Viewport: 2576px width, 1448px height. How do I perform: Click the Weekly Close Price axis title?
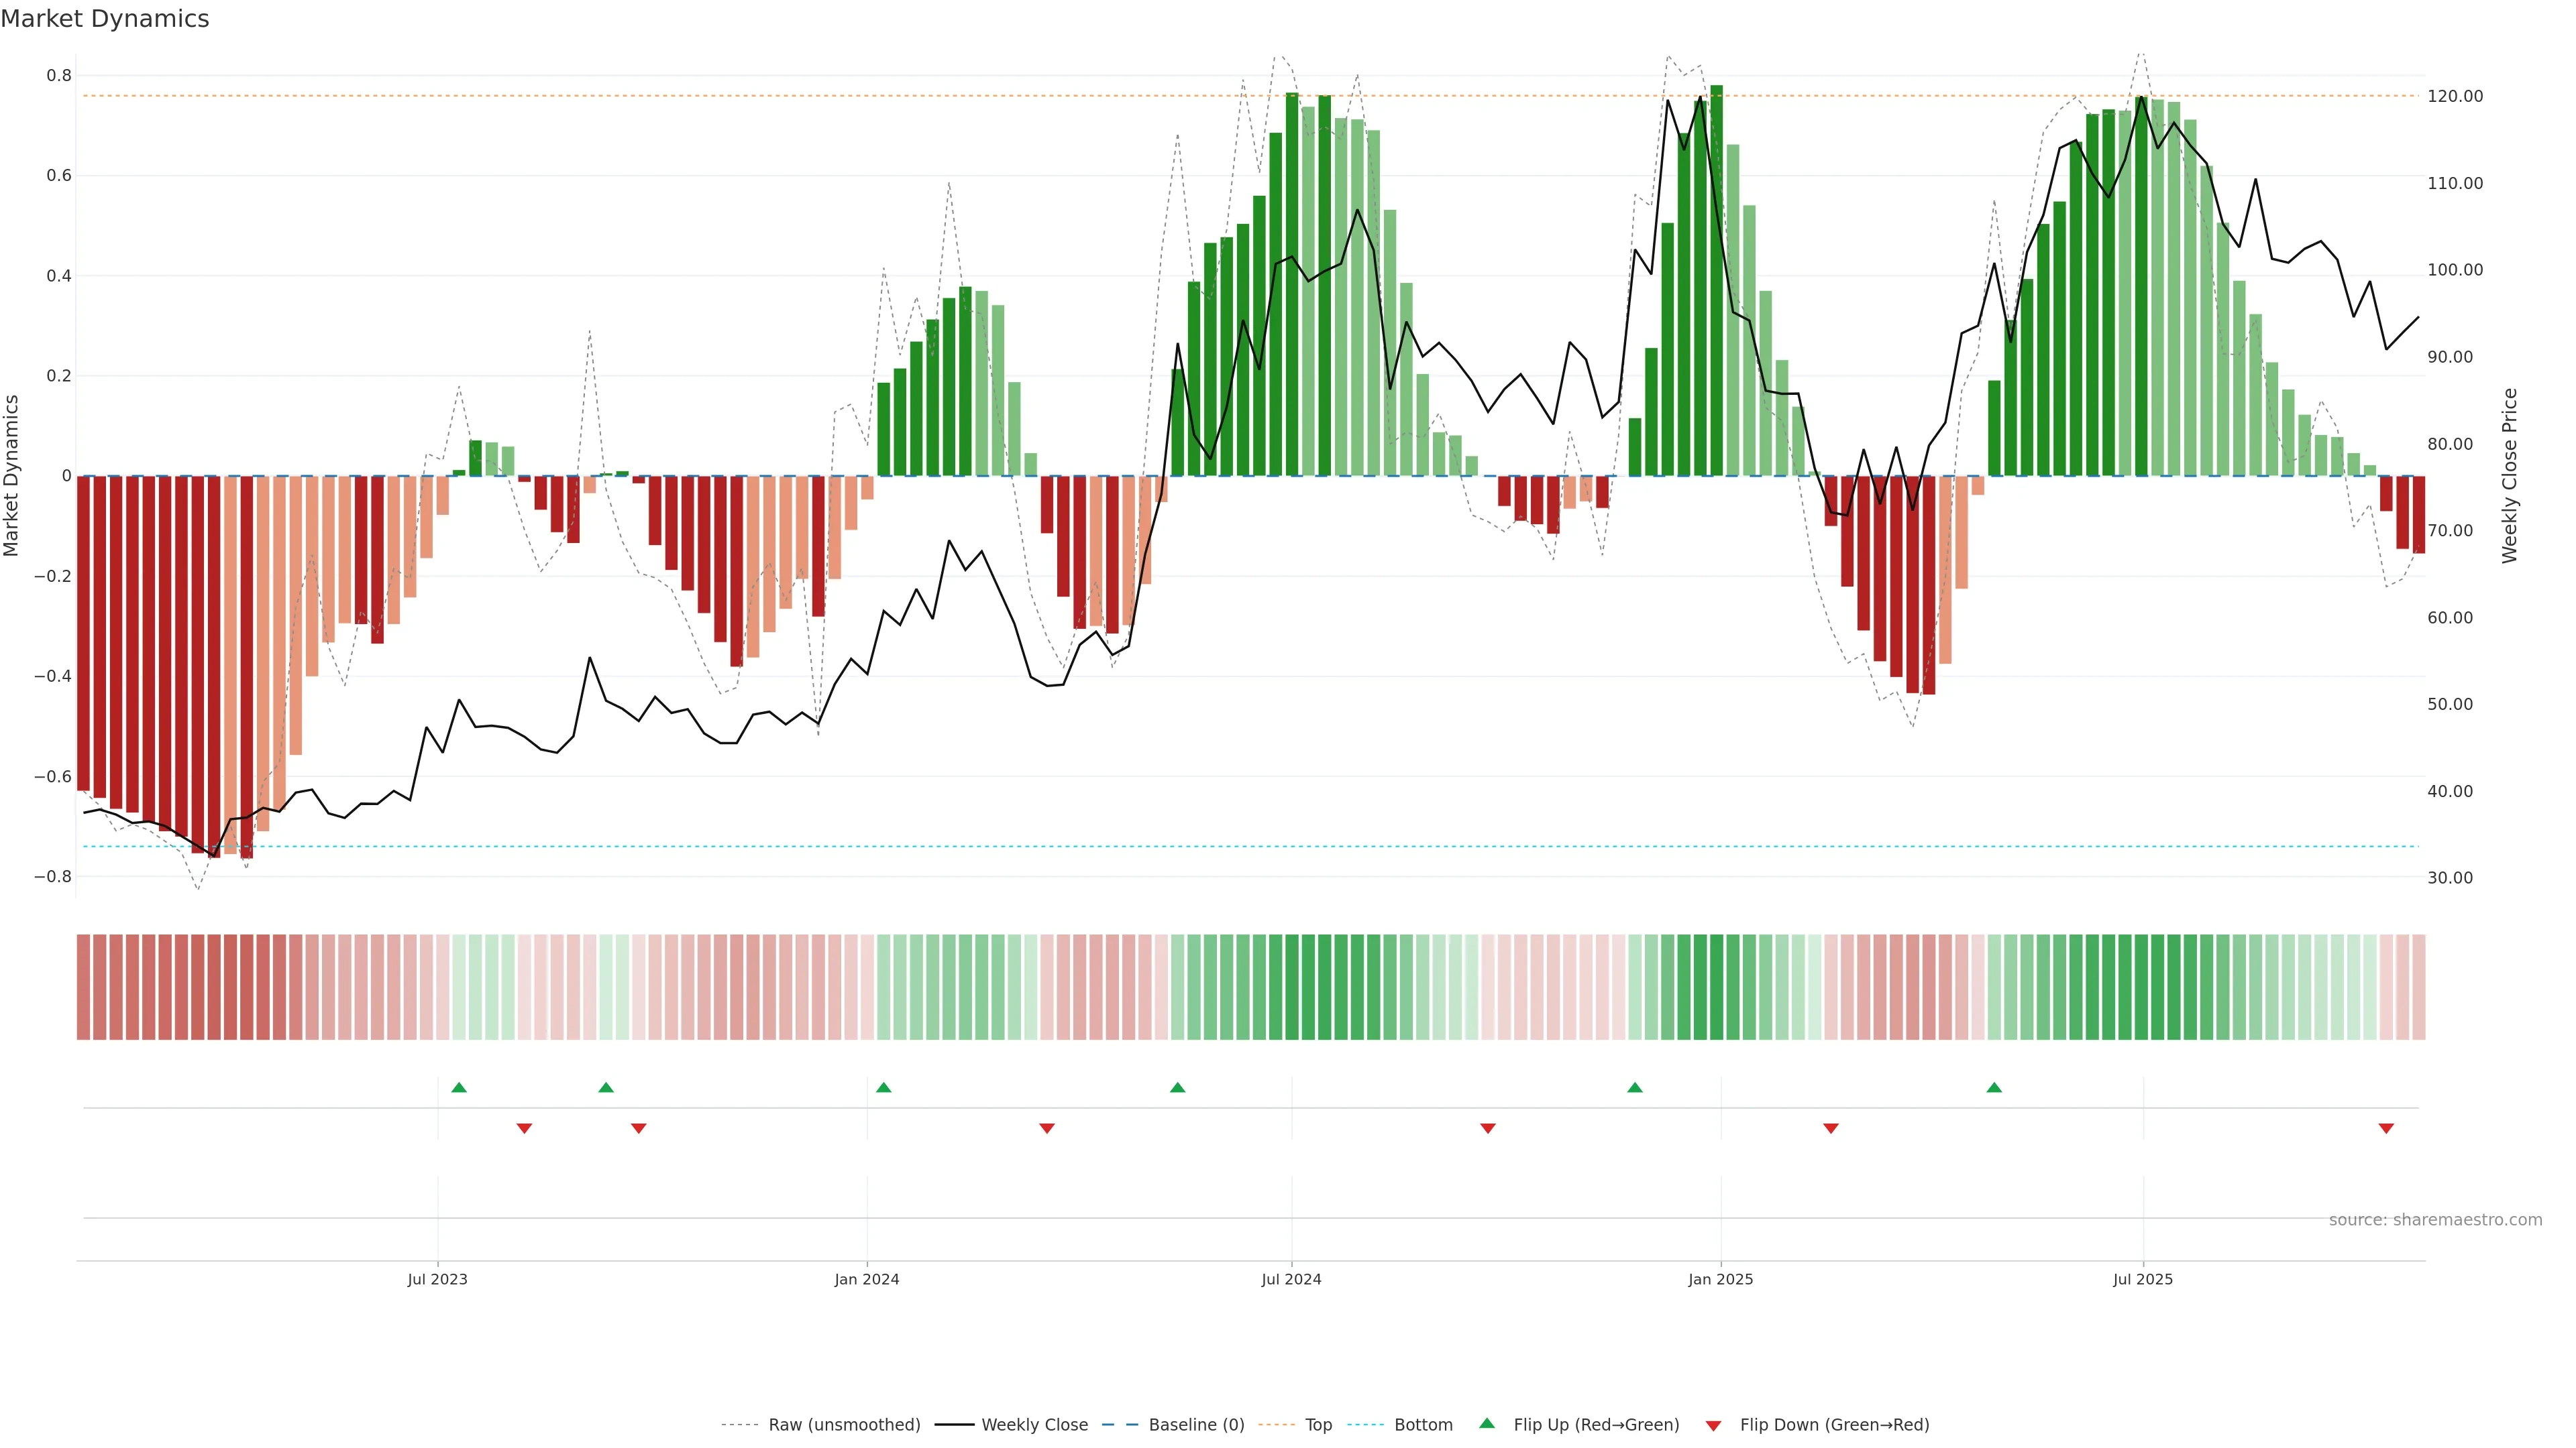click(x=2510, y=476)
